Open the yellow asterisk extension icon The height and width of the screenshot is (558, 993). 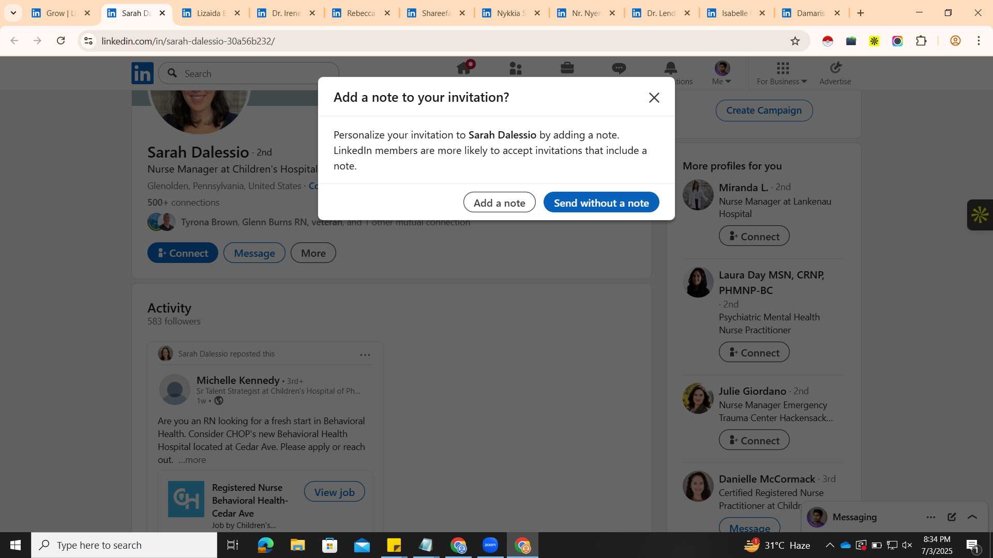tap(874, 41)
